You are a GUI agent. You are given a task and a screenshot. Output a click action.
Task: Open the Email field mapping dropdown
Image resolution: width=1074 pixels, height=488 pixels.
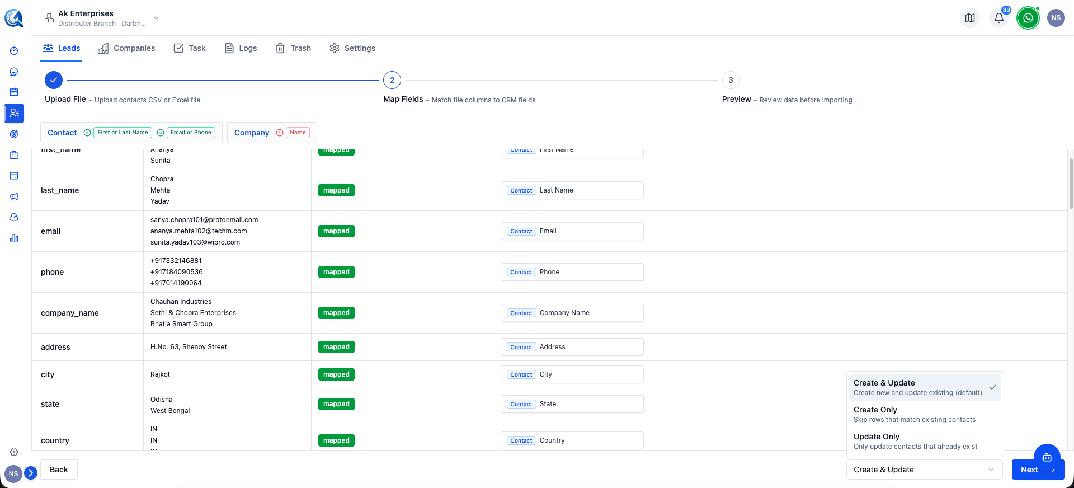click(572, 231)
